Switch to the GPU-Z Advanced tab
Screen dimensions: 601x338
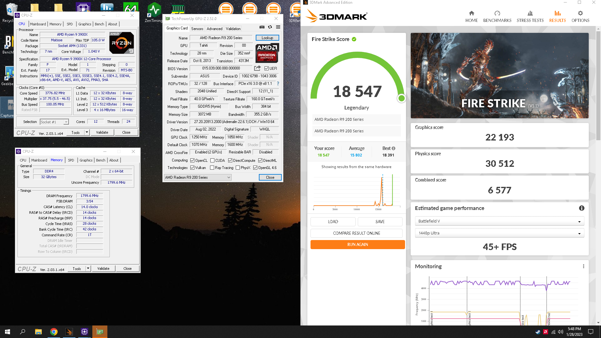pos(214,29)
